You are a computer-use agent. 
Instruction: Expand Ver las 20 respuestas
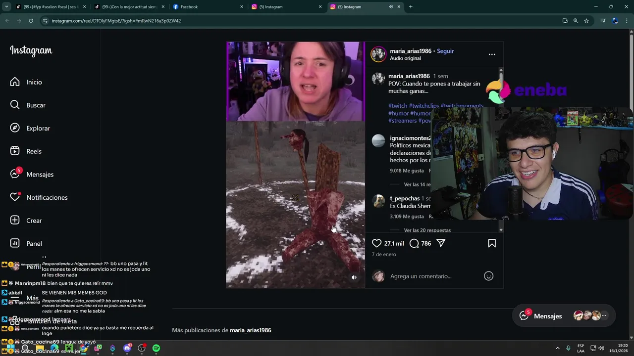[427, 230]
